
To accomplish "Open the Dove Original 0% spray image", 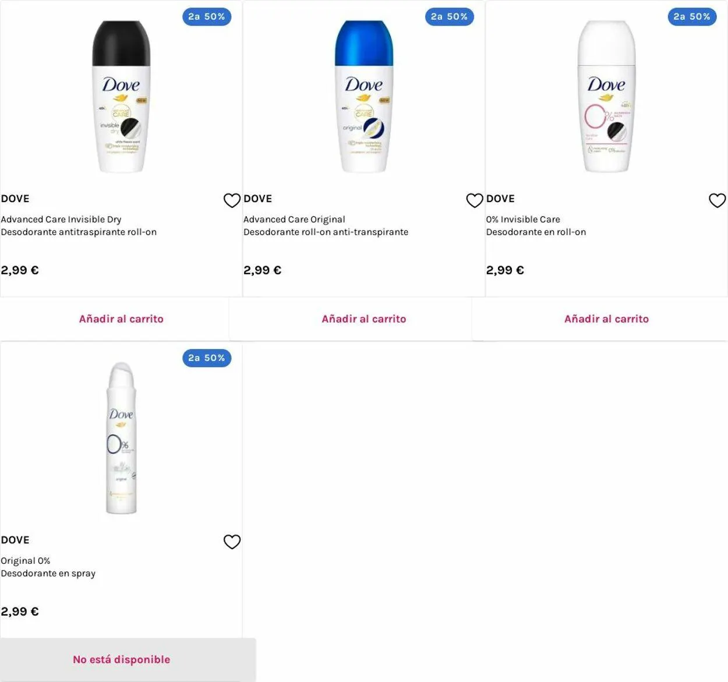I will click(x=121, y=438).
